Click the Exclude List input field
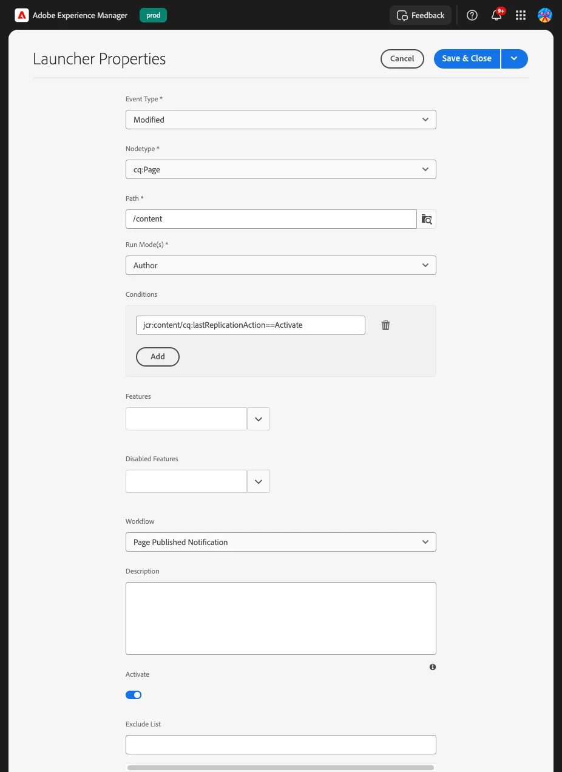The width and height of the screenshot is (562, 772). 281,745
